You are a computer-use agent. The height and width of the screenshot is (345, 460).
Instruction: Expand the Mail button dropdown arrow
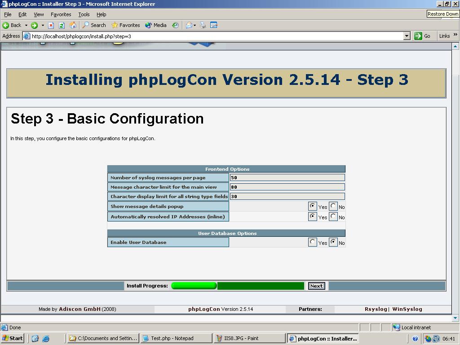(x=195, y=26)
